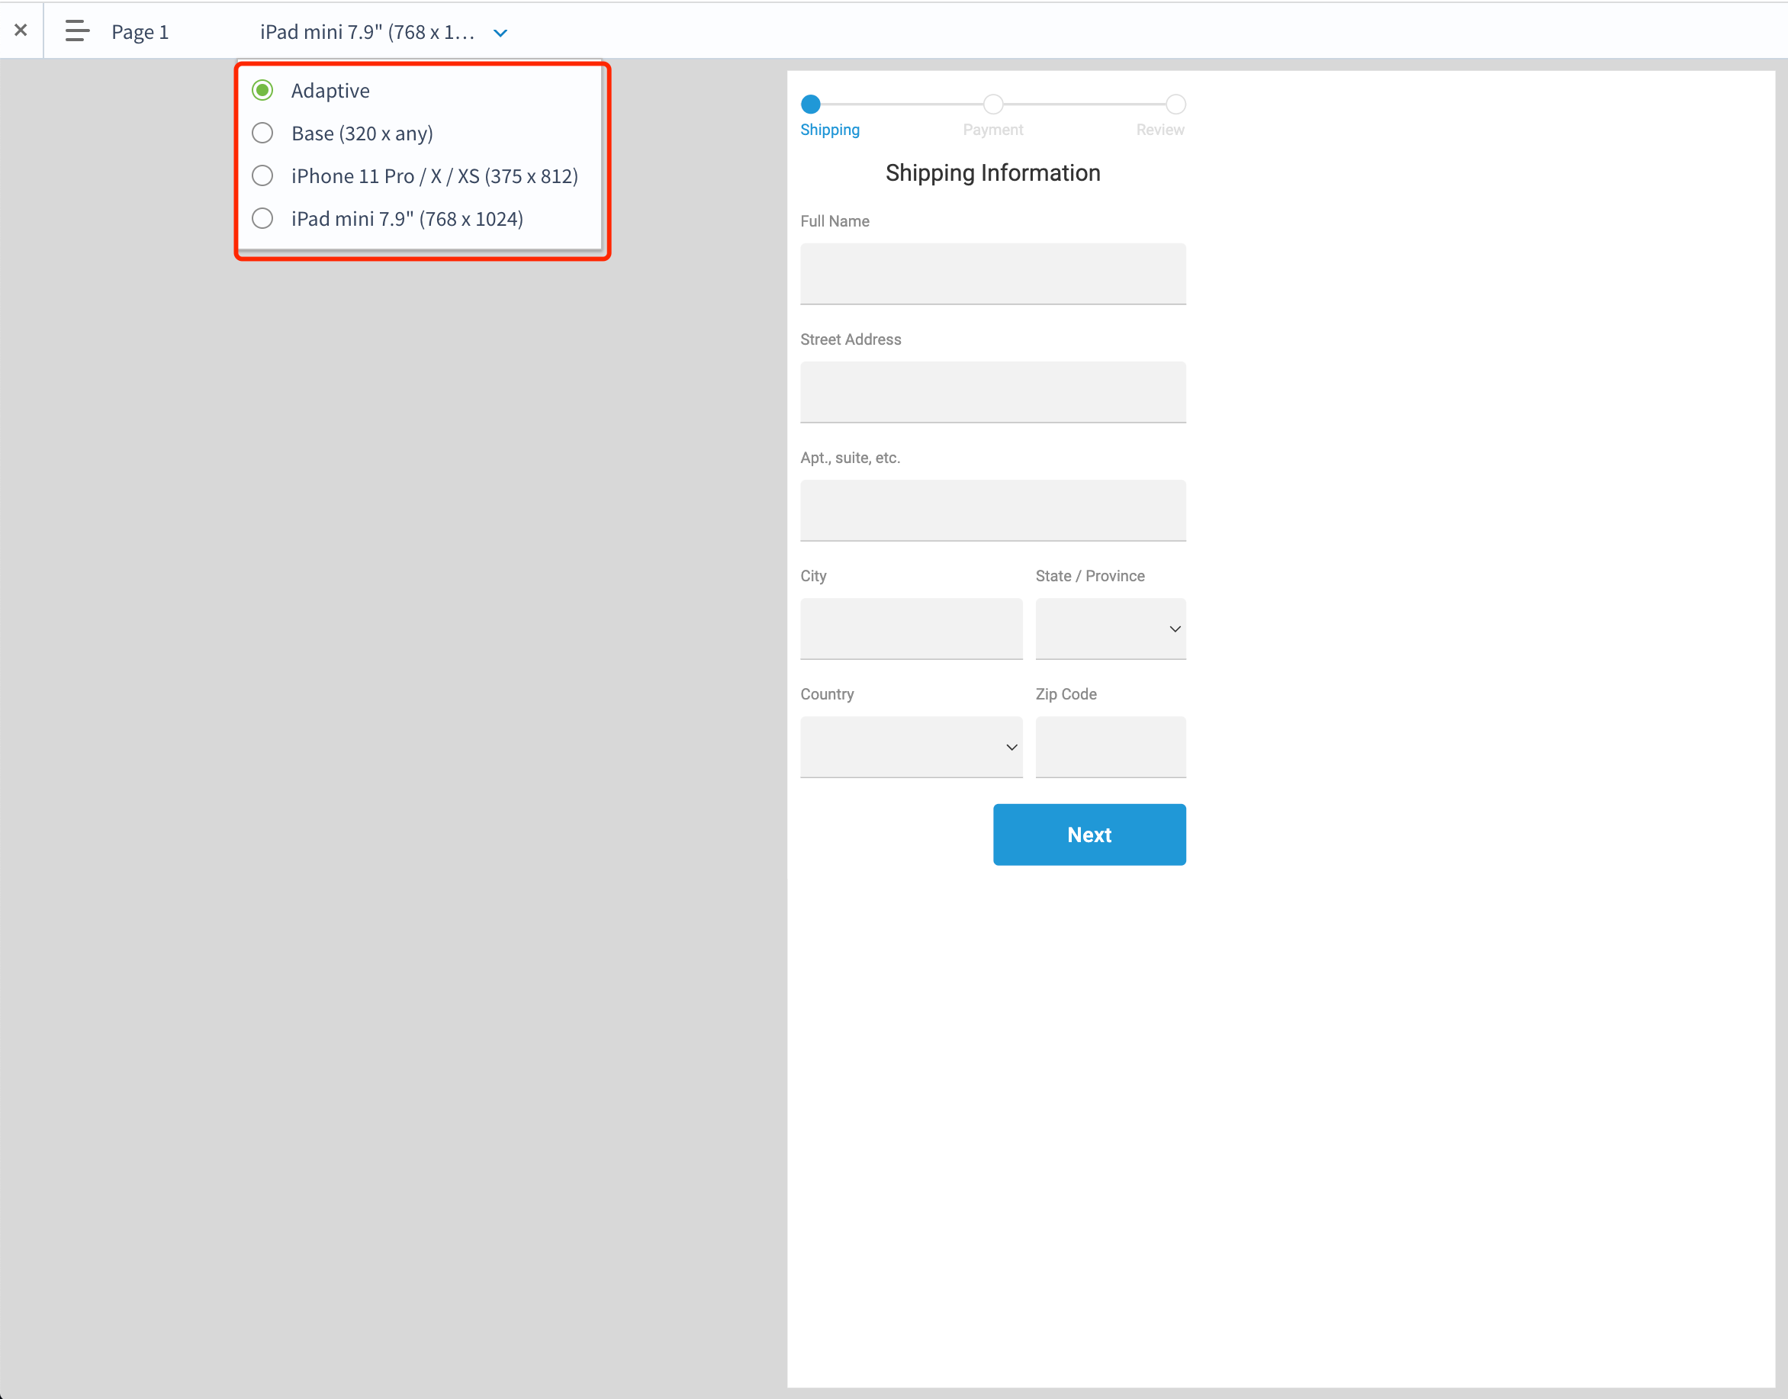
Task: Focus the Zip Code input field
Action: pyautogui.click(x=1110, y=746)
